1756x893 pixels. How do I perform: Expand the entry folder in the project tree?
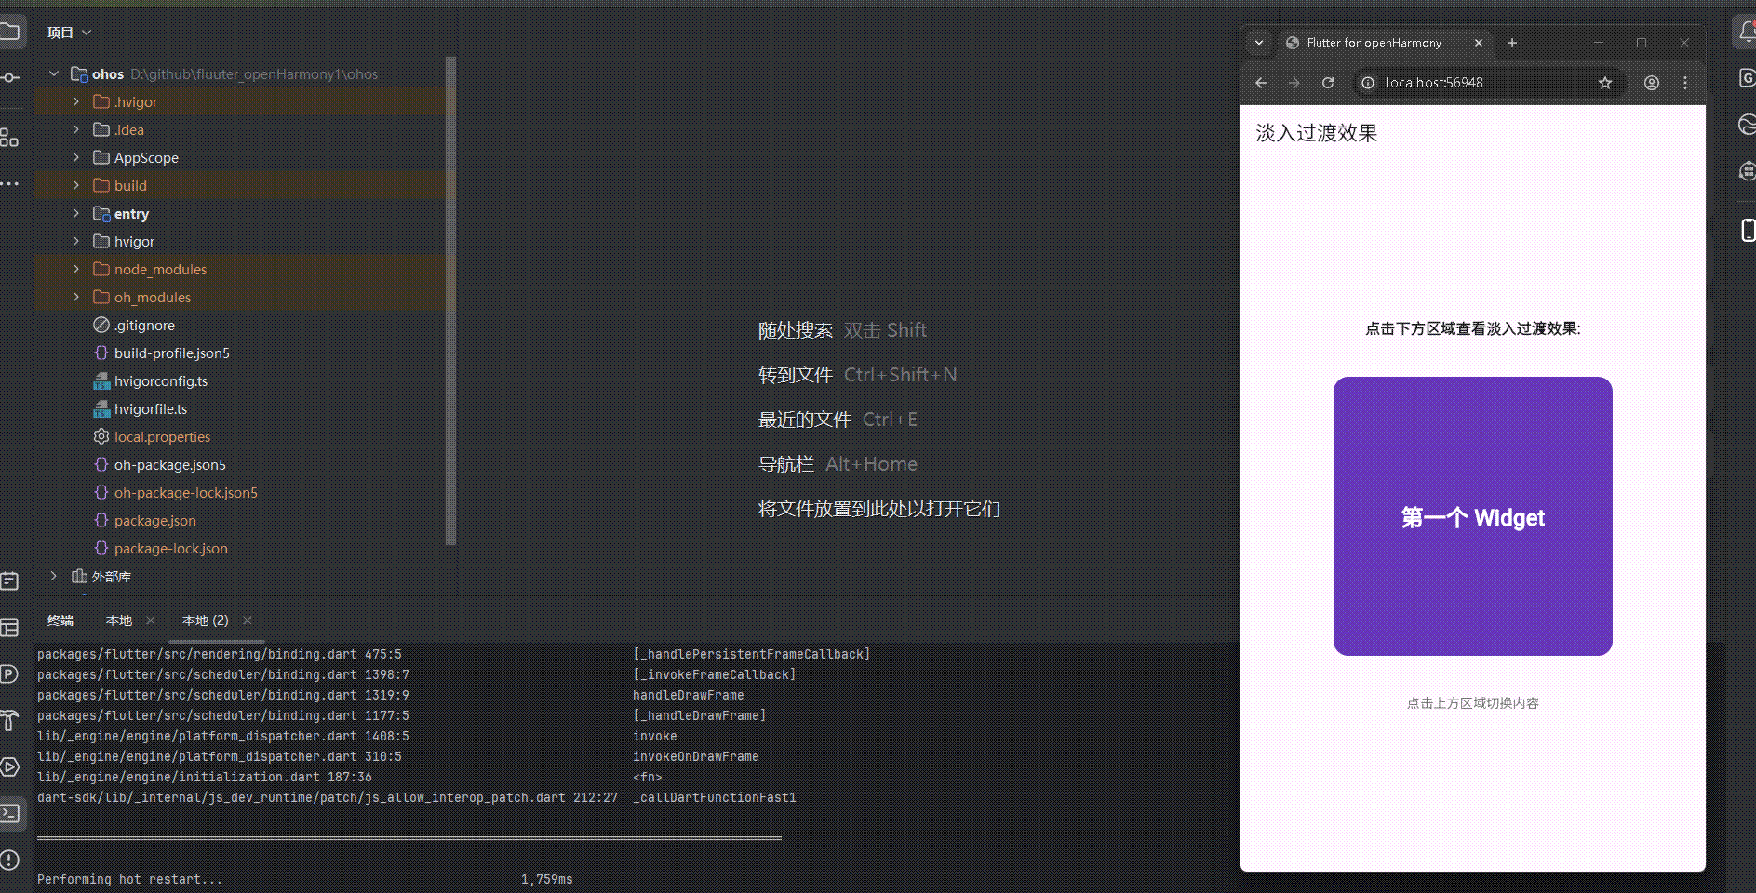[75, 213]
